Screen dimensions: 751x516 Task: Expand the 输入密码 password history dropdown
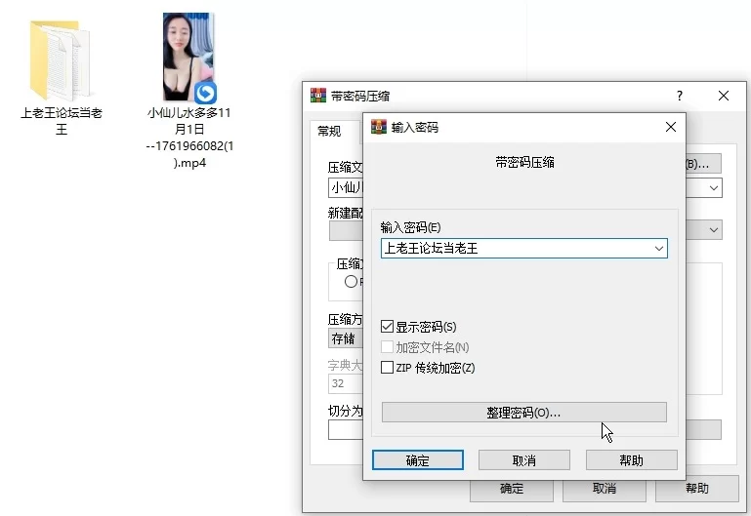[658, 249]
